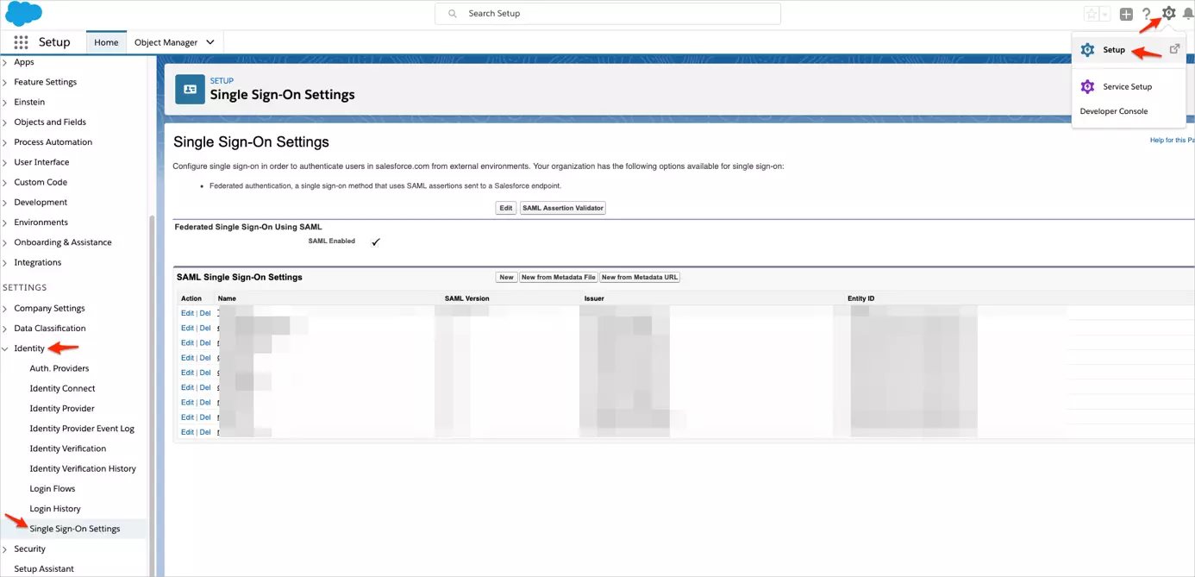
Task: Open Salesforce Help question mark icon
Action: point(1147,13)
